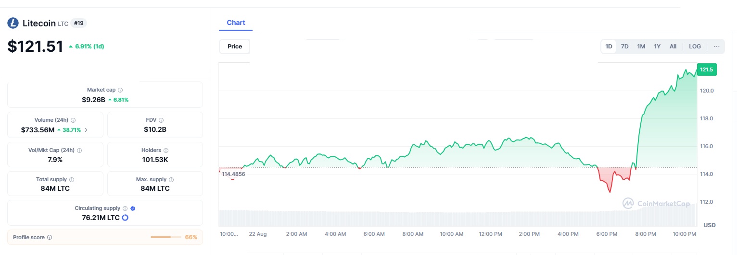Click the USD currency axis label

[710, 225]
